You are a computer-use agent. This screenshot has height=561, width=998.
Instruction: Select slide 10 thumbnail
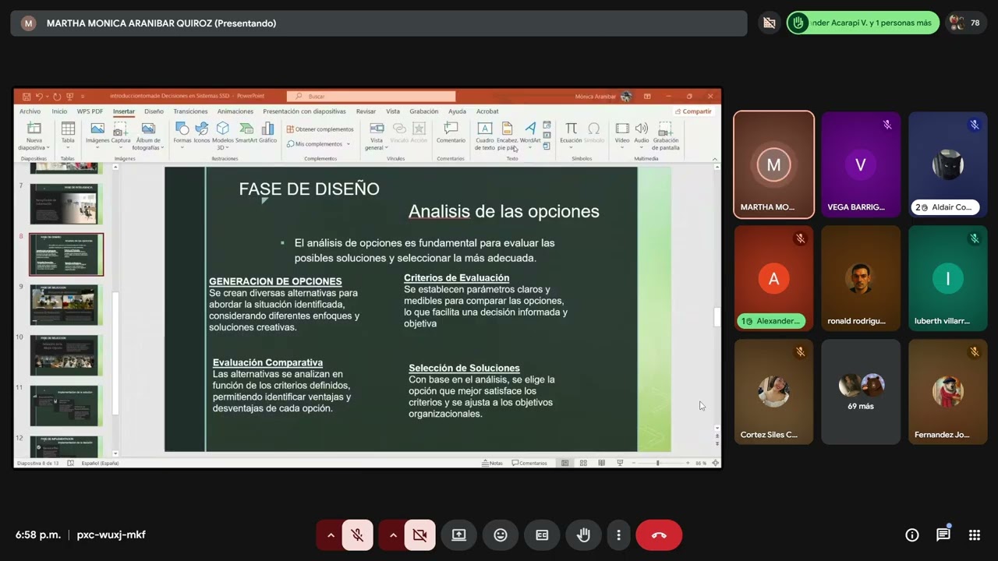(66, 355)
